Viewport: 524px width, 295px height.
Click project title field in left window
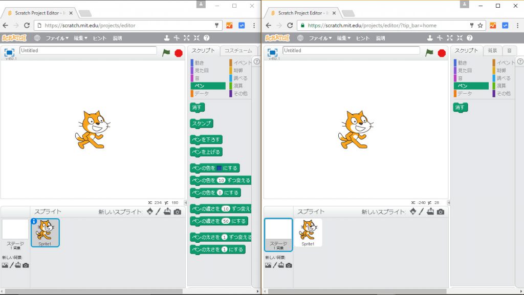click(88, 51)
